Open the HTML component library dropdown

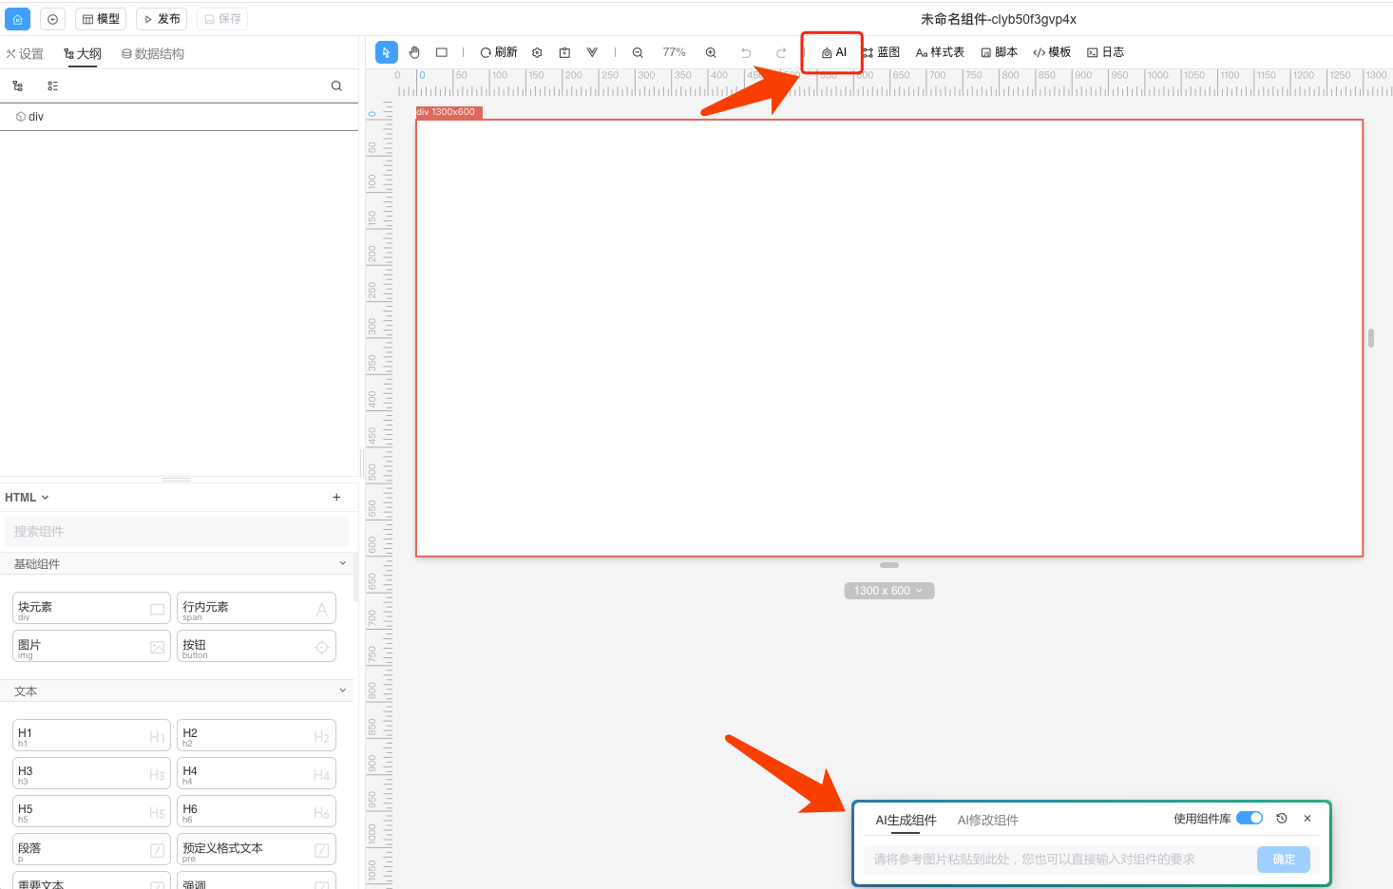(27, 497)
